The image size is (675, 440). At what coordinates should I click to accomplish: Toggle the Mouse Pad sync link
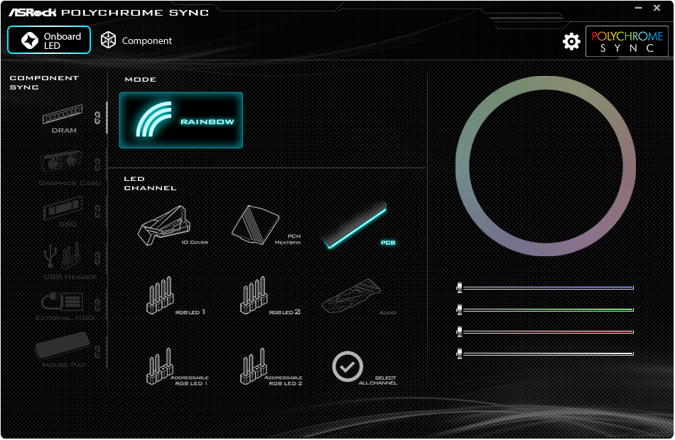pos(98,351)
